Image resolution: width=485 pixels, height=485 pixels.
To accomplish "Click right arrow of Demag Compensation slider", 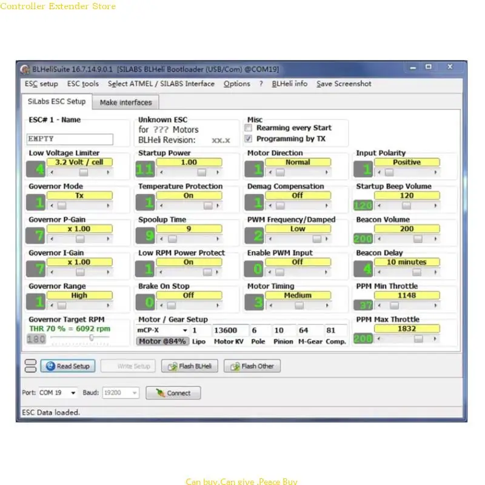I will (x=327, y=206).
